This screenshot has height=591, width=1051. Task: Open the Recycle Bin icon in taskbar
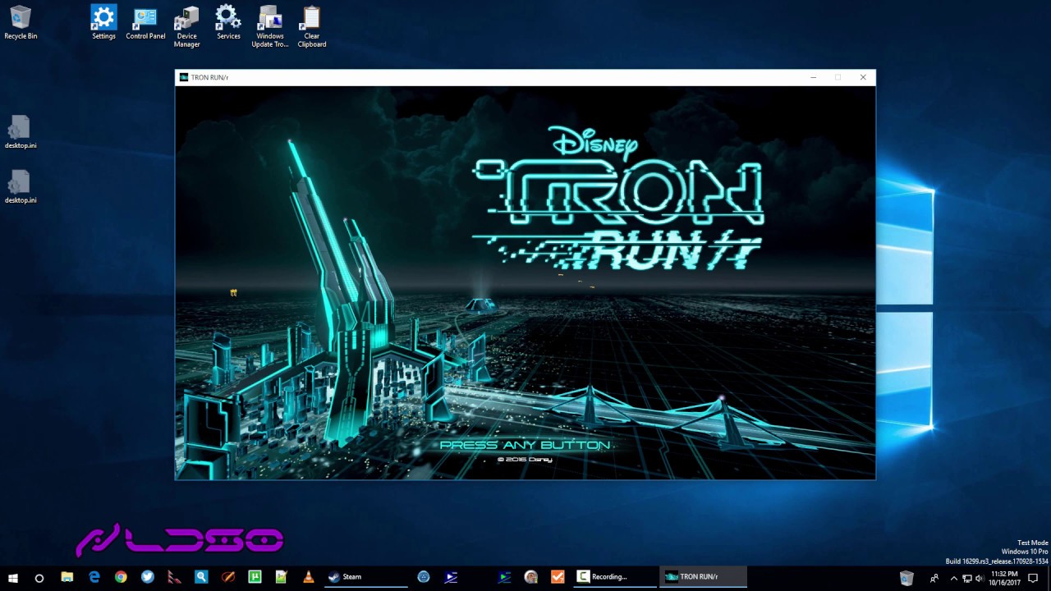(x=906, y=578)
